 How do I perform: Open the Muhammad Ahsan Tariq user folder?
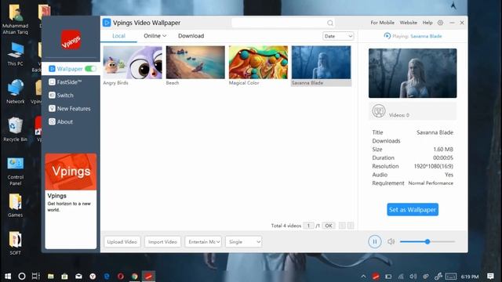point(16,19)
